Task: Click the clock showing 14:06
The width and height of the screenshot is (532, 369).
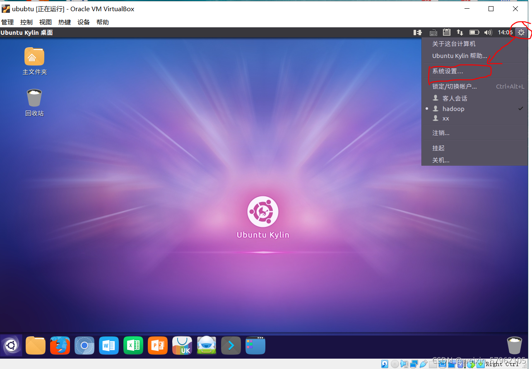Action: [505, 32]
